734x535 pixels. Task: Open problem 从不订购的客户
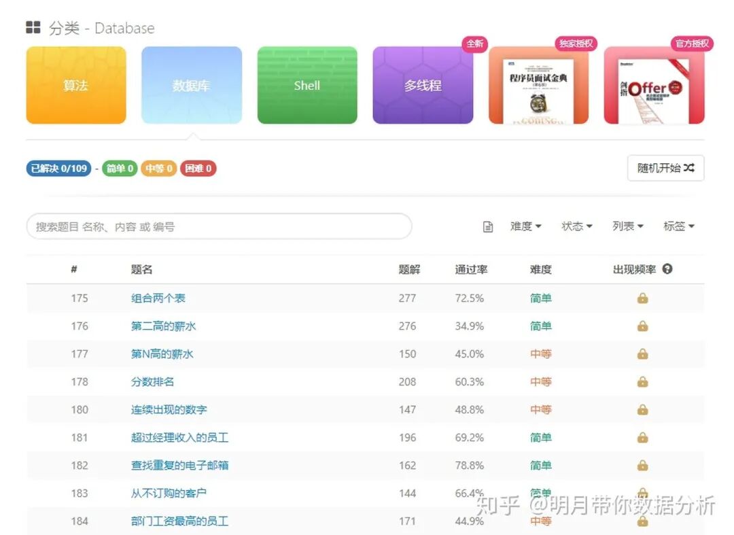[169, 494]
